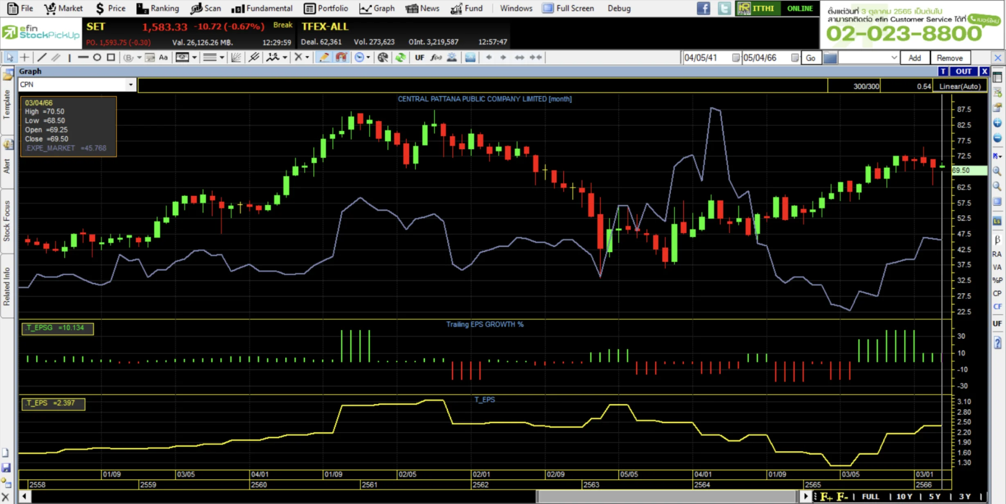Toggle checkbox beside start date 04/05/41
Screen dimensions: 1006x504
click(x=735, y=58)
